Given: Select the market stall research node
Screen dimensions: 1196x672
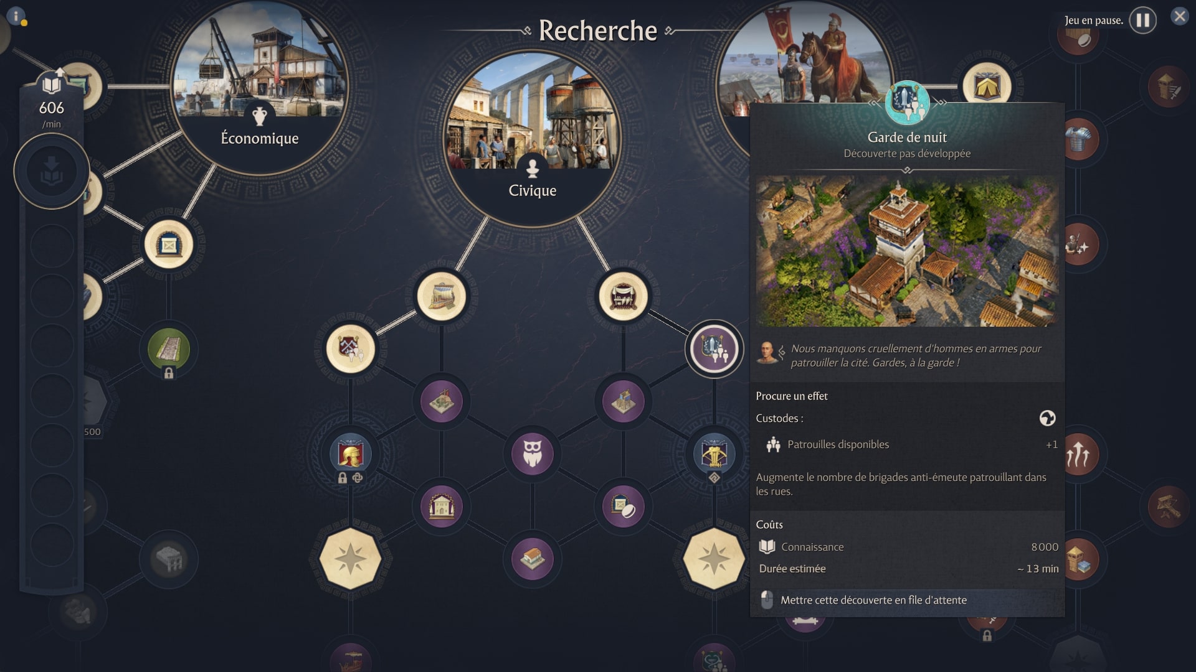Looking at the screenshot, I should click(x=623, y=296).
